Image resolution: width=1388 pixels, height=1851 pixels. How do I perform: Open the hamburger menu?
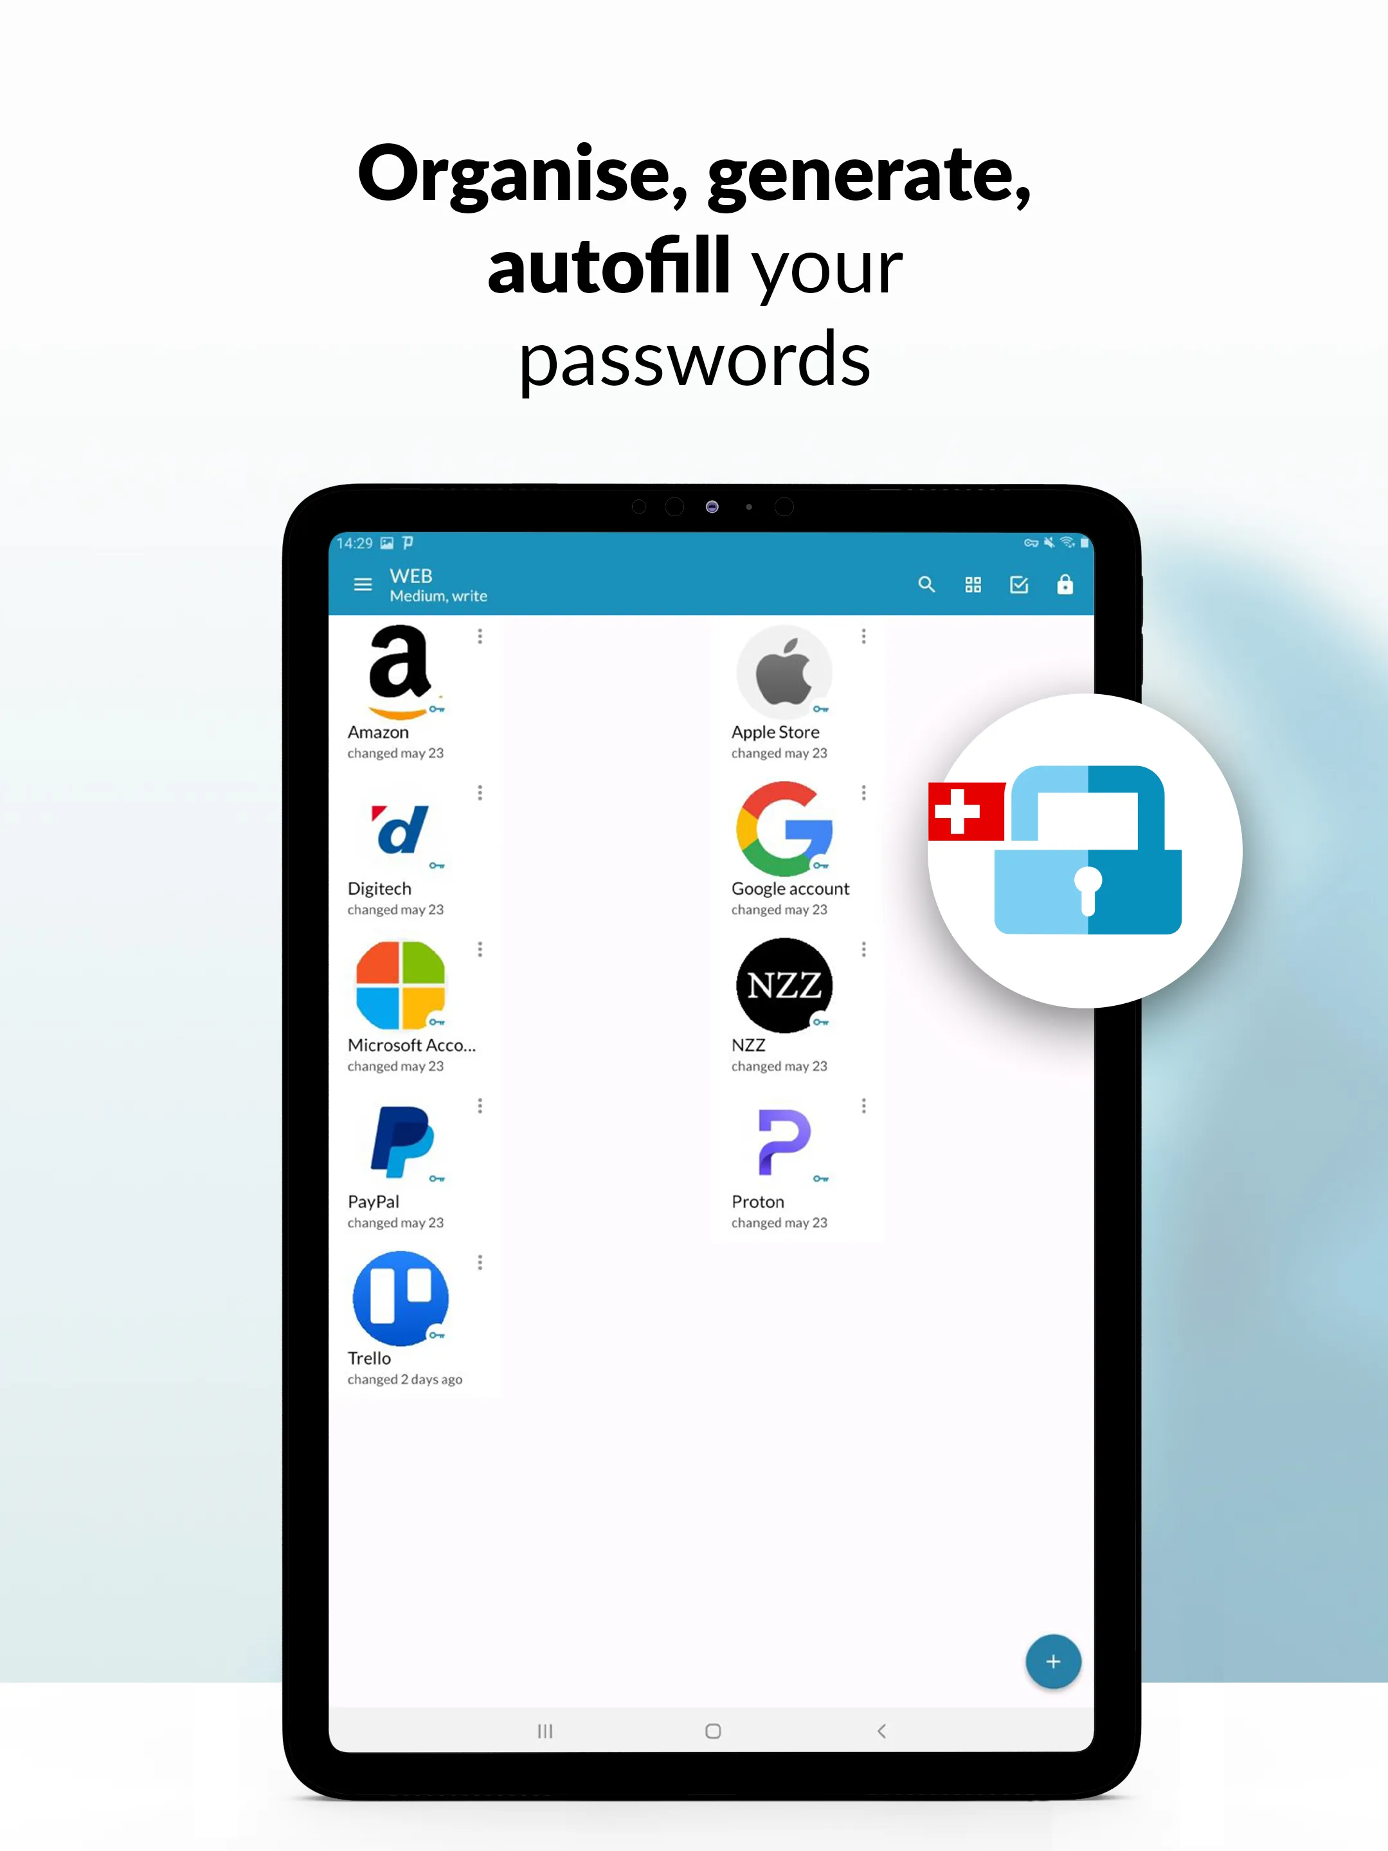click(x=361, y=584)
